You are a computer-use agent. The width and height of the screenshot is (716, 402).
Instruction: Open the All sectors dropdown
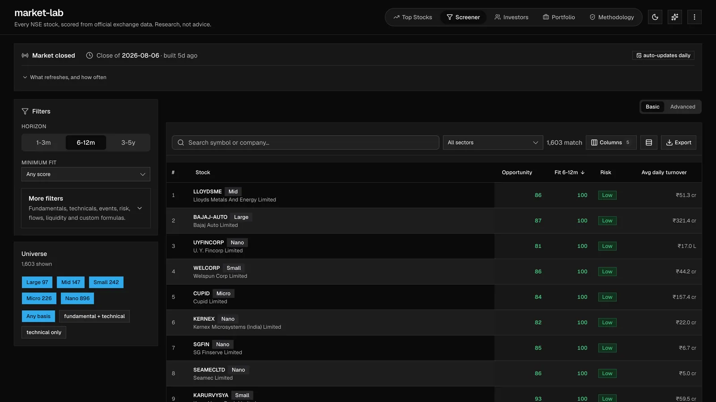(x=493, y=142)
